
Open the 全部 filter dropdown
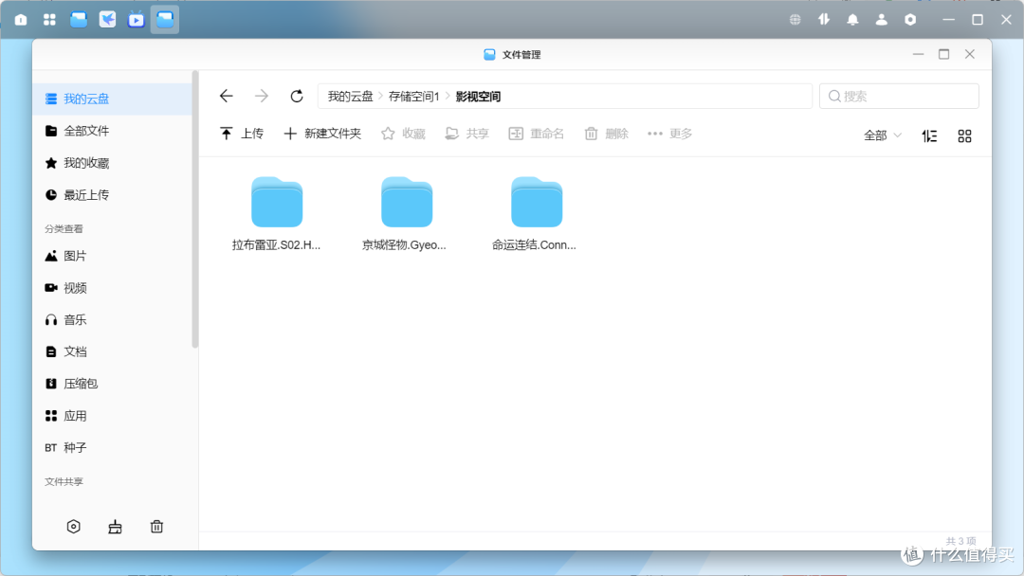883,135
